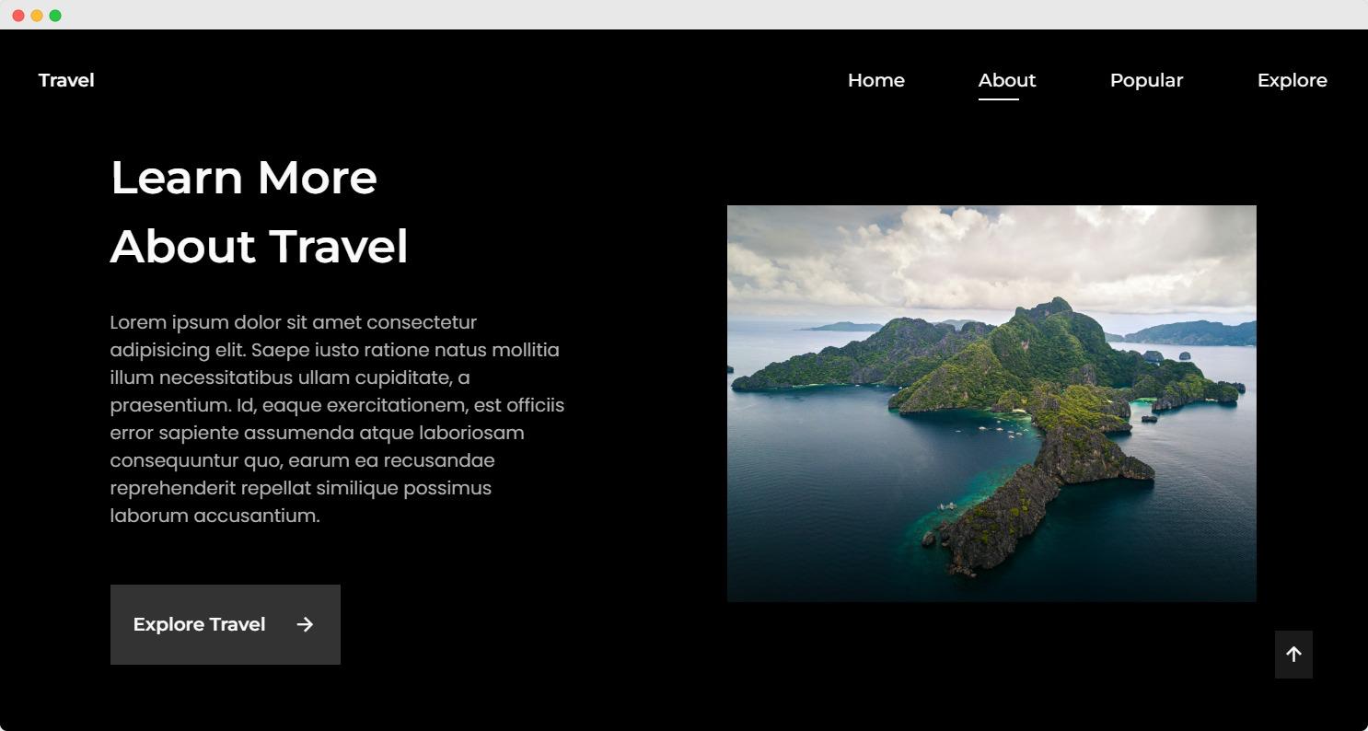The width and height of the screenshot is (1368, 731).
Task: Click the right arrow inside Explore Travel
Action: point(305,624)
